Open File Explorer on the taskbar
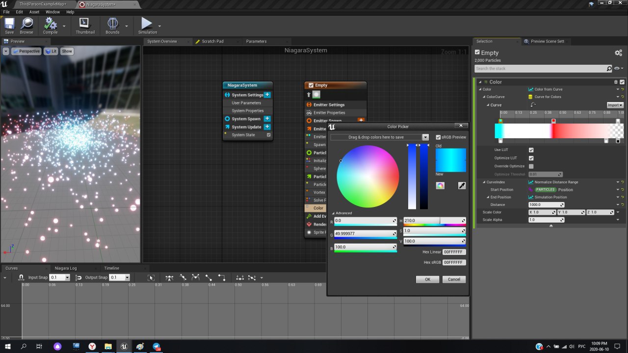The width and height of the screenshot is (628, 353). 108,346
